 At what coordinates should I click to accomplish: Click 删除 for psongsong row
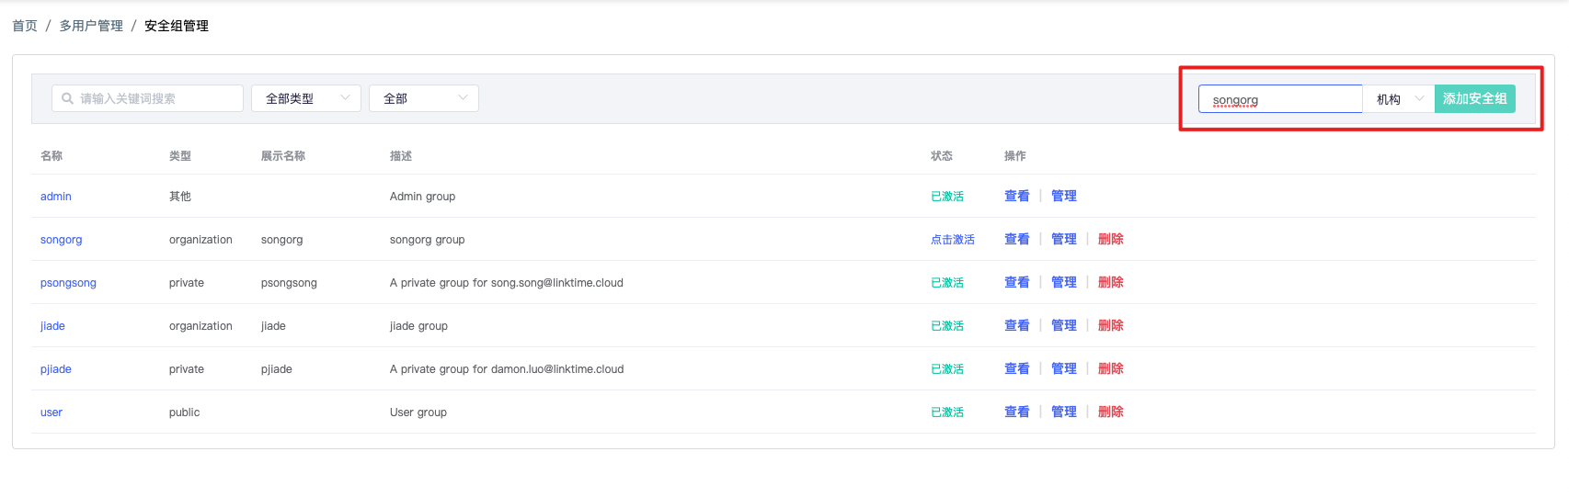pos(1111,282)
